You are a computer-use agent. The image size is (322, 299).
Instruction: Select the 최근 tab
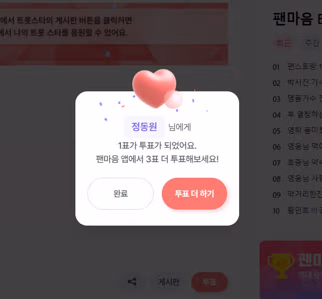[283, 43]
